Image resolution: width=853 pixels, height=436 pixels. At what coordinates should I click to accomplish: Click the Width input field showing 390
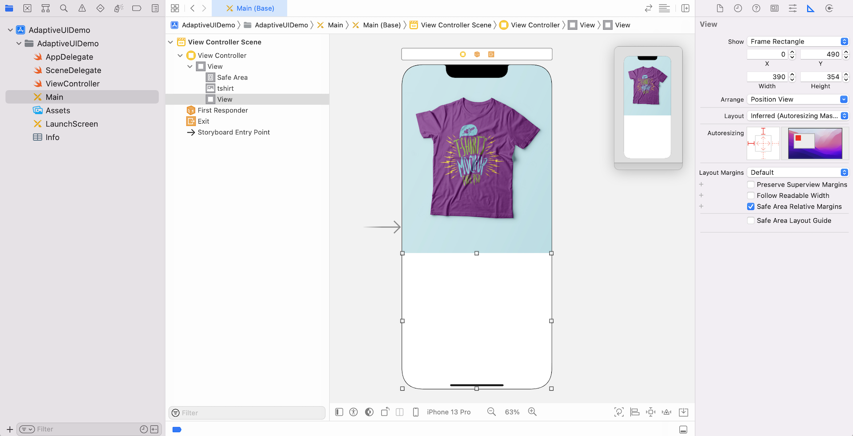[x=767, y=77]
